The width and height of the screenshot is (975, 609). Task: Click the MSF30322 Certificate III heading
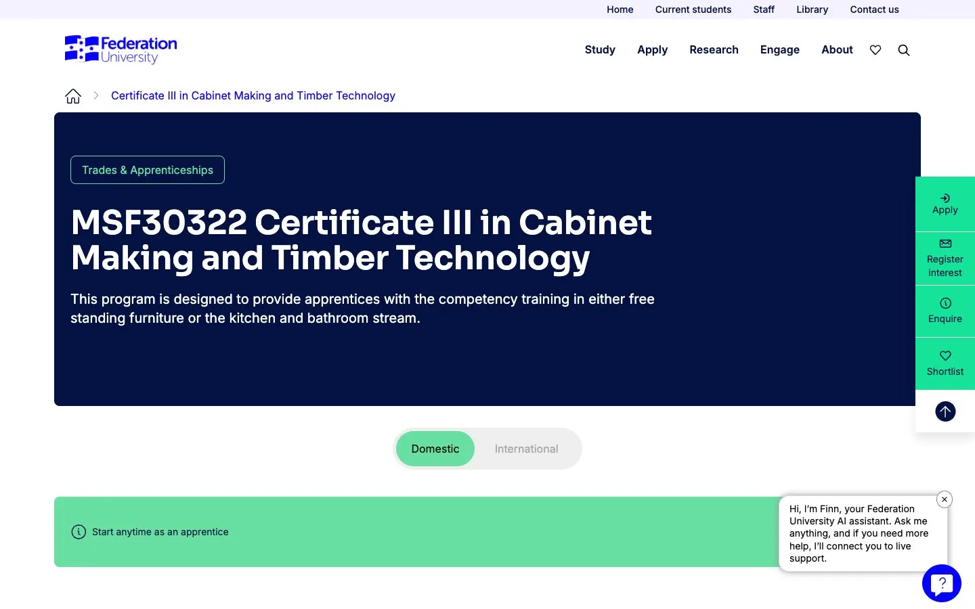tap(362, 240)
